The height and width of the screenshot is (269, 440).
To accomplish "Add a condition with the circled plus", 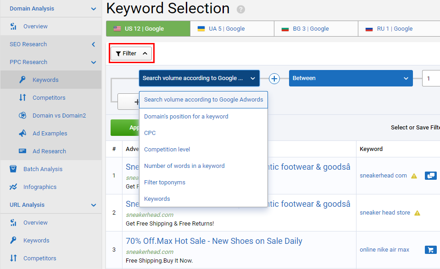I will [x=274, y=79].
